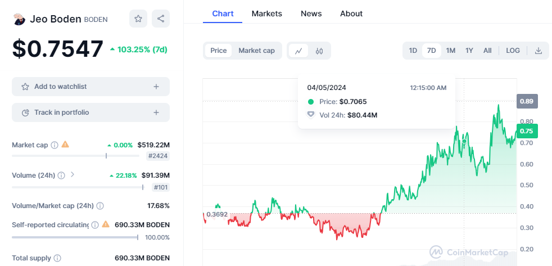Toggle LOG scale on chart
Screen dimensions: 552x266
click(x=513, y=51)
